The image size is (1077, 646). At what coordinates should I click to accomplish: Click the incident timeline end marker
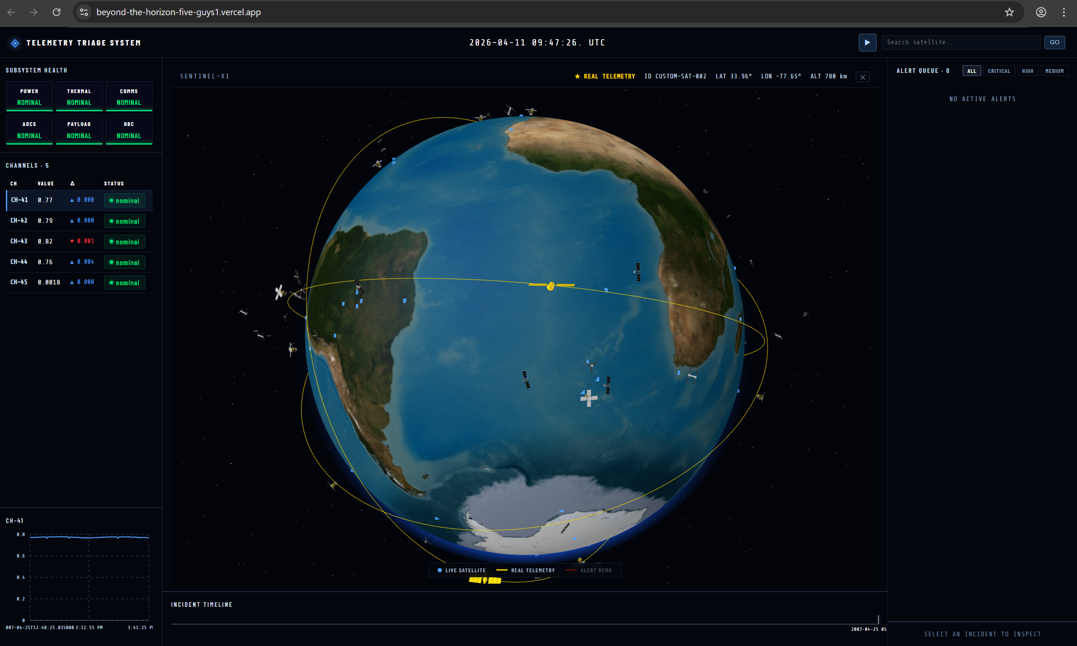coord(878,619)
